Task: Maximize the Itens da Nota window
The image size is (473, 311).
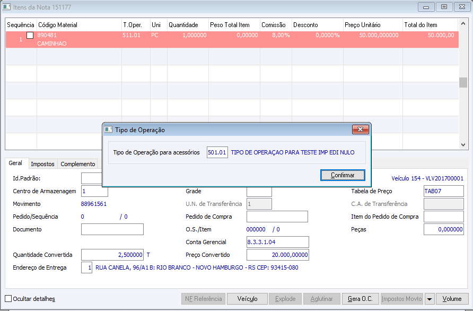Action: [x=444, y=7]
